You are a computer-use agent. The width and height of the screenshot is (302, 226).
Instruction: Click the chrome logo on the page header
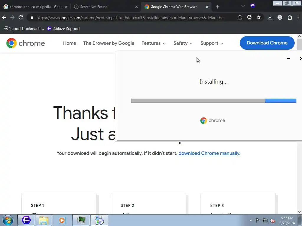[x=25, y=43]
